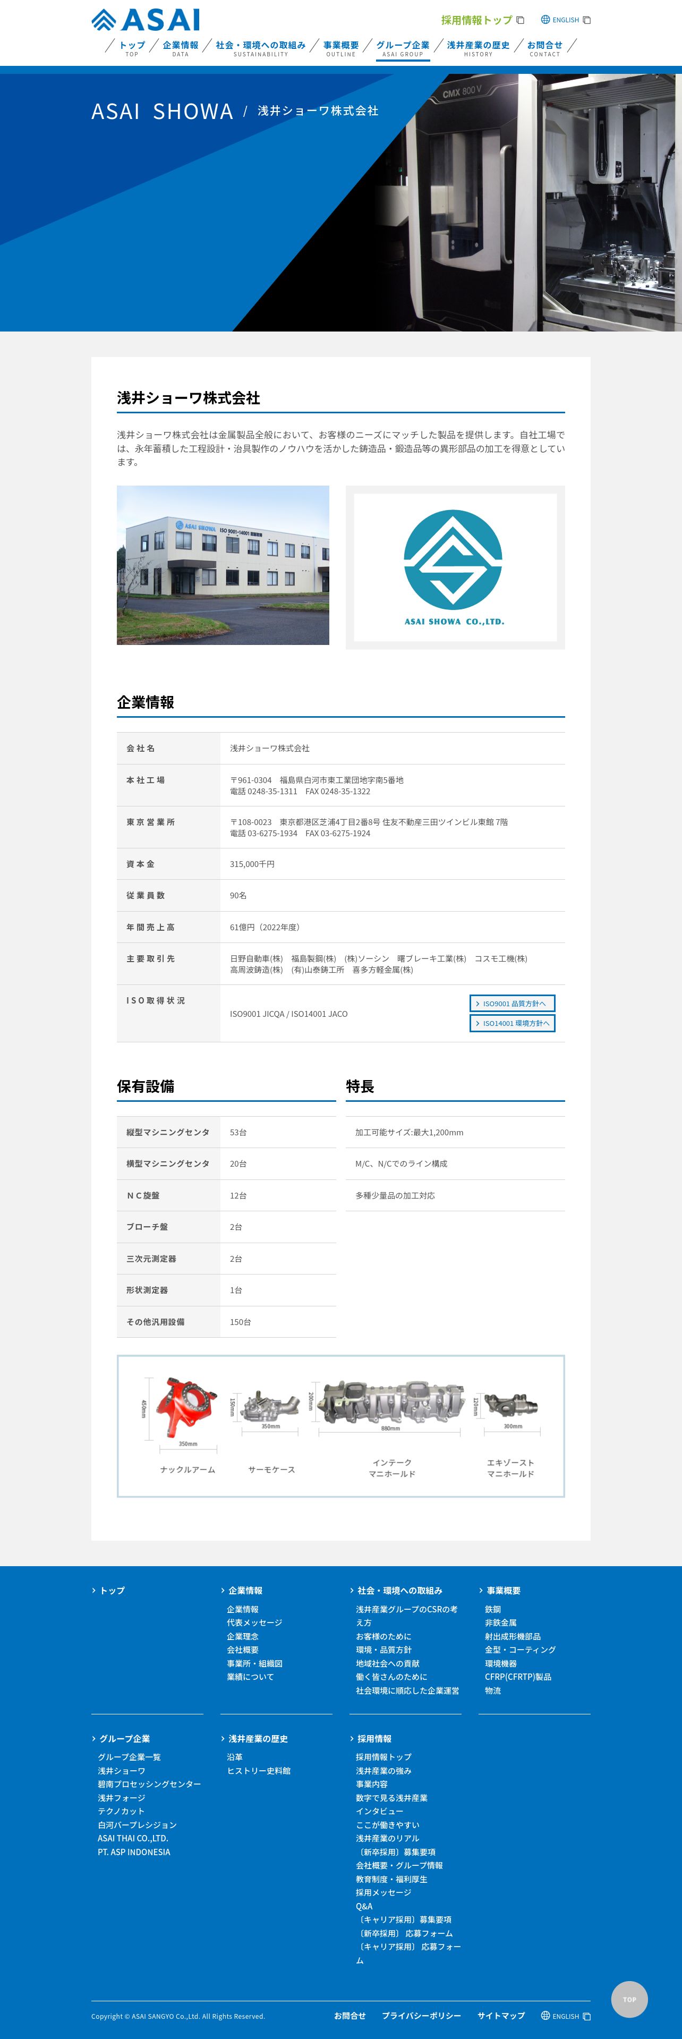This screenshot has height=2039, width=682.
Task: Click external-window icon next to 採用情報トップ in header
Action: pos(520,21)
